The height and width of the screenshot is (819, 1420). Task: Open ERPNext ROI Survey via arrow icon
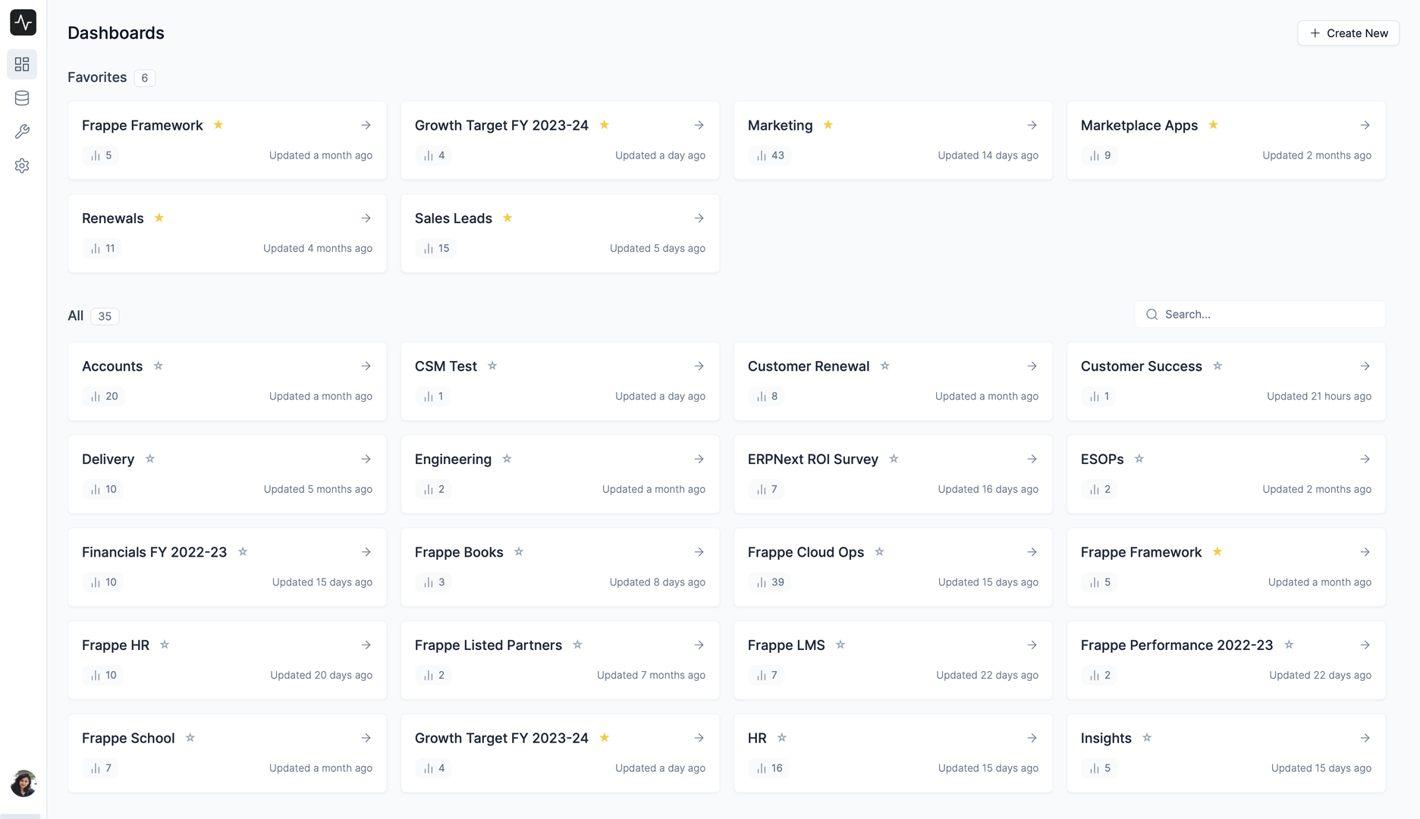1032,459
